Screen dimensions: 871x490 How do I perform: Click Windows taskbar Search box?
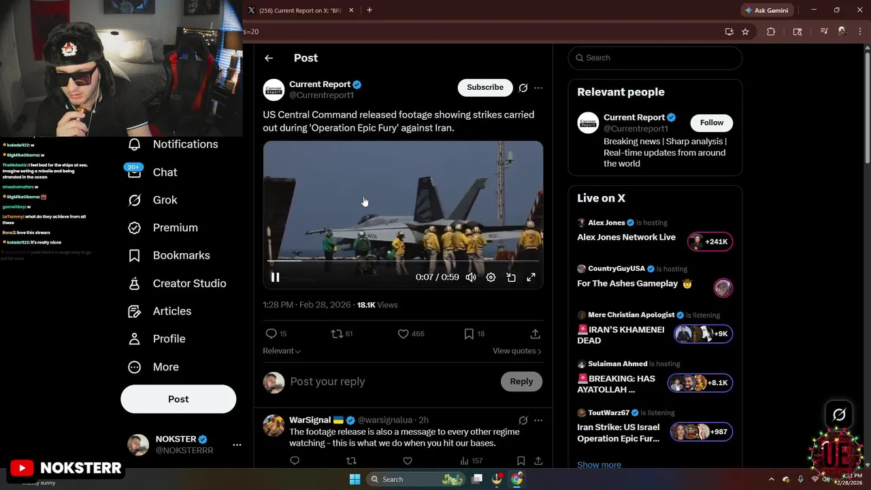(416, 479)
